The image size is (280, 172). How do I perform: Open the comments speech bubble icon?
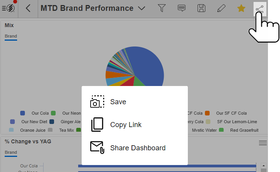(182, 8)
